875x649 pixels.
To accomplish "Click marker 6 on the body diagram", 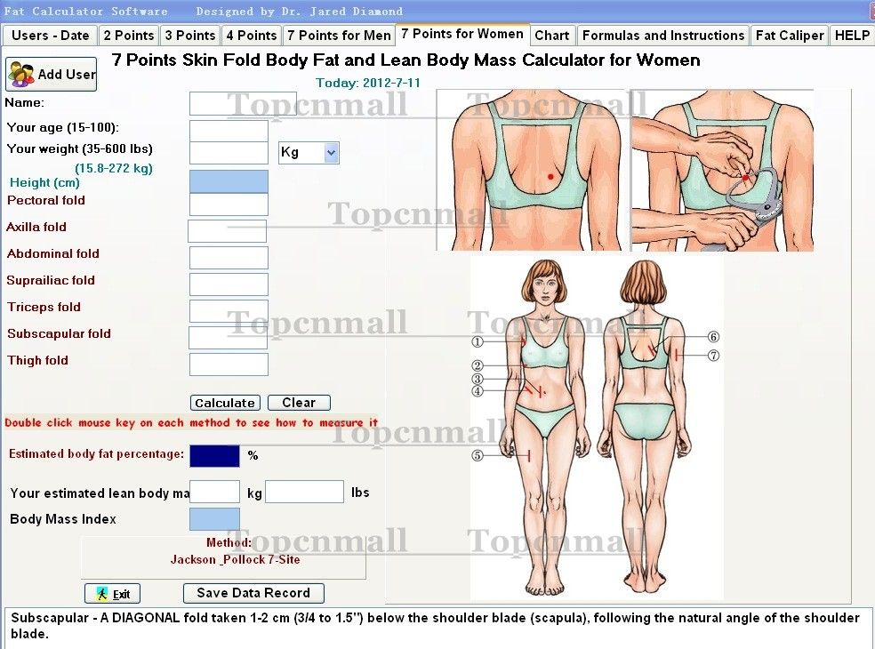I will pos(713,336).
